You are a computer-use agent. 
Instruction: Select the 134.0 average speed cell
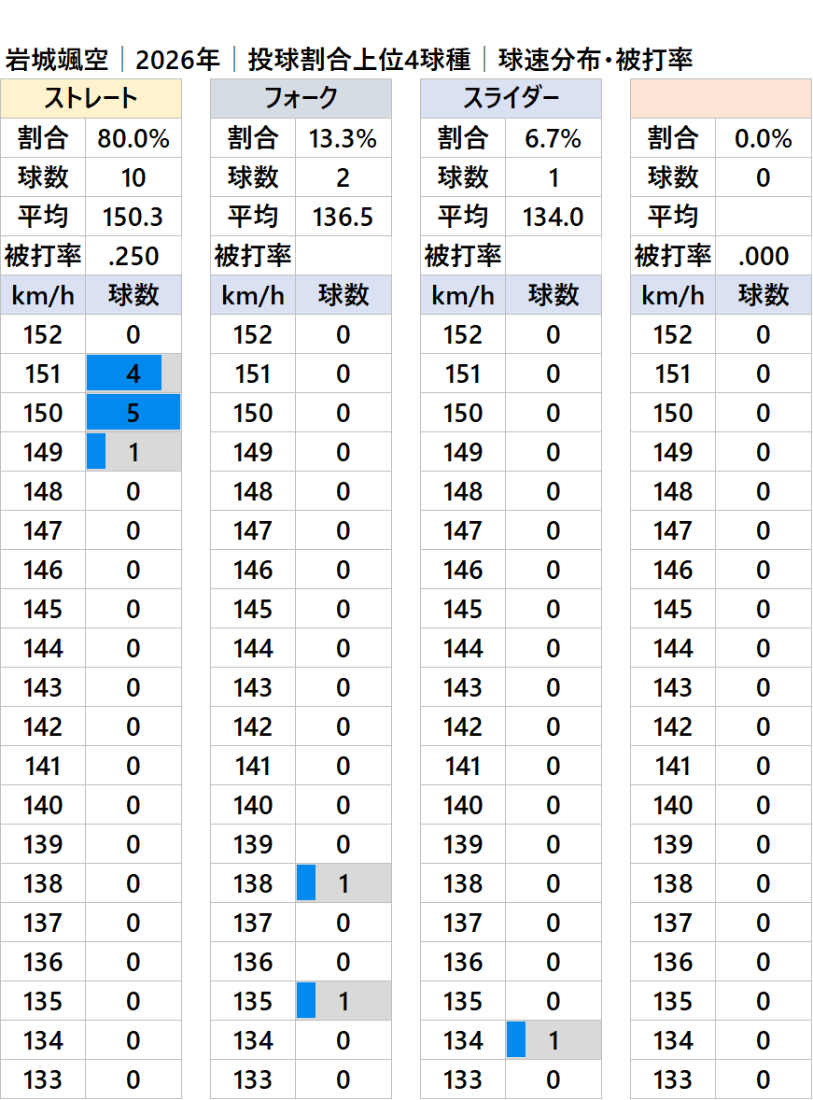point(554,218)
